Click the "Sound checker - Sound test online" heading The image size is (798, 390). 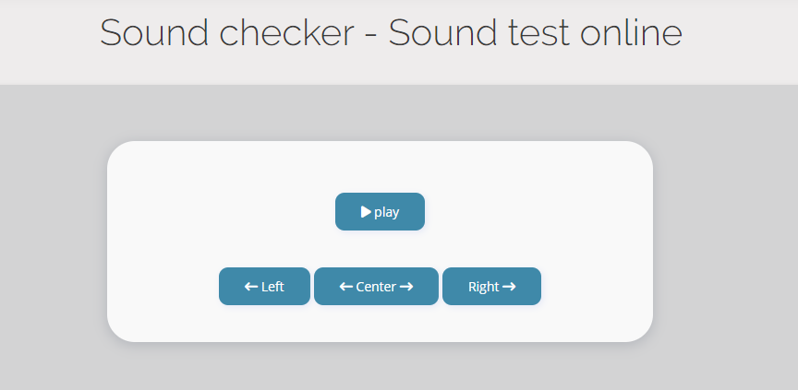(391, 33)
